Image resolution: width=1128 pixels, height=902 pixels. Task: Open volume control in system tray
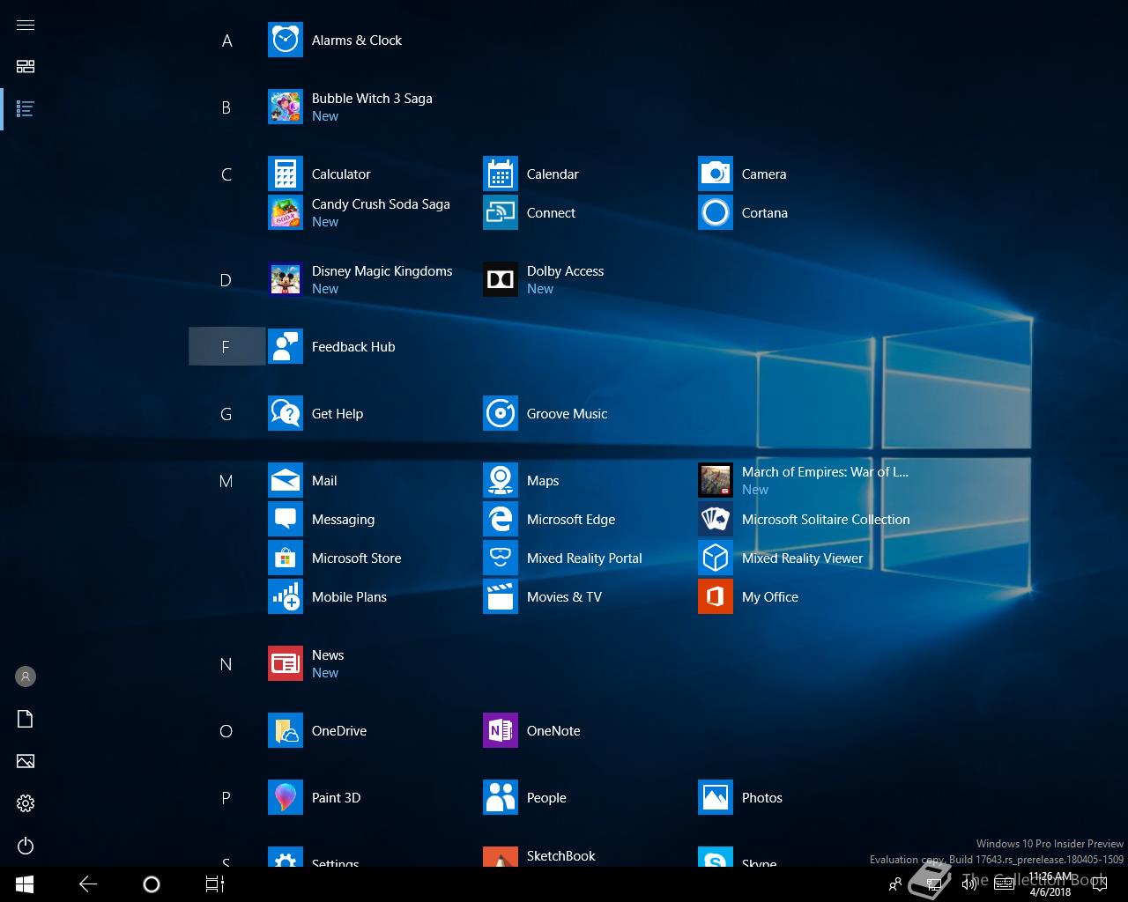[968, 884]
